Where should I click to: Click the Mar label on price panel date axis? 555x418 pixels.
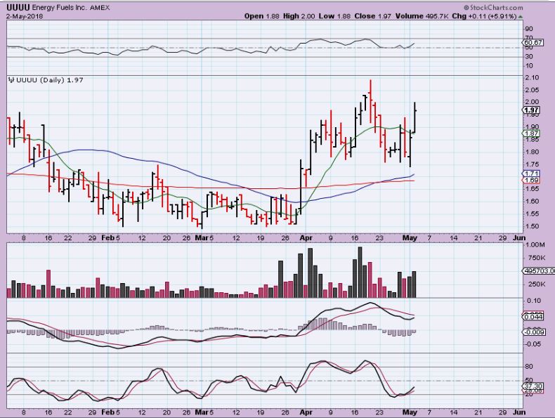point(202,238)
